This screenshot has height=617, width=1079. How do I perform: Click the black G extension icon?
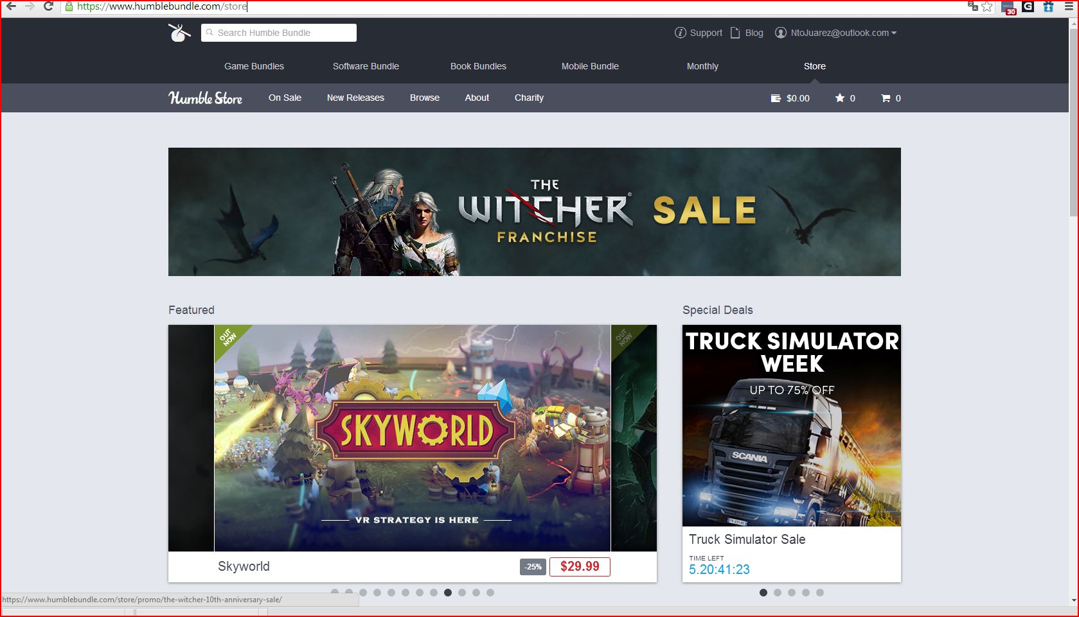pyautogui.click(x=1028, y=6)
